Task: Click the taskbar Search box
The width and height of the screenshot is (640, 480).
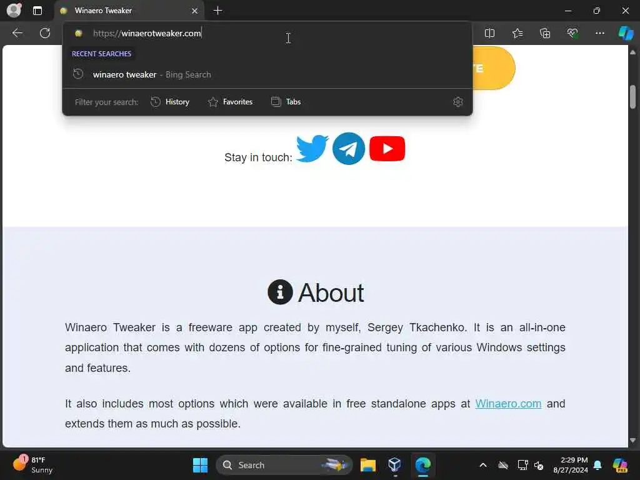Action: click(284, 465)
